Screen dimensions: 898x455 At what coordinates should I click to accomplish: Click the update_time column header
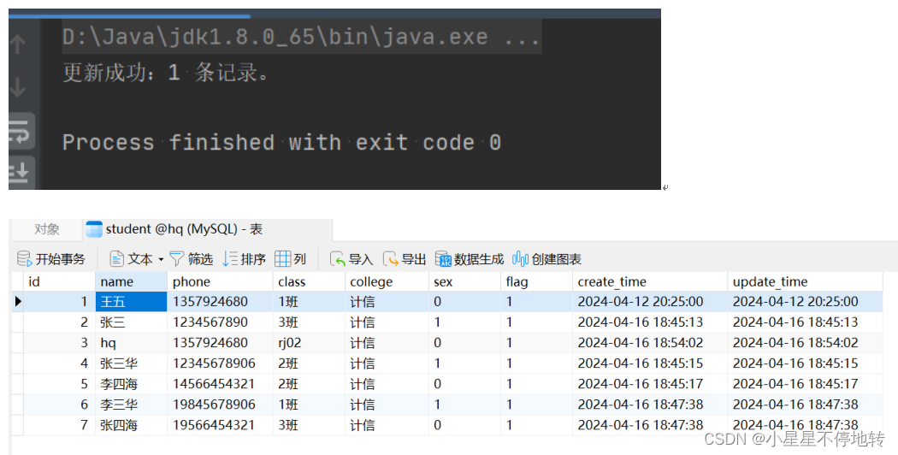(x=805, y=281)
